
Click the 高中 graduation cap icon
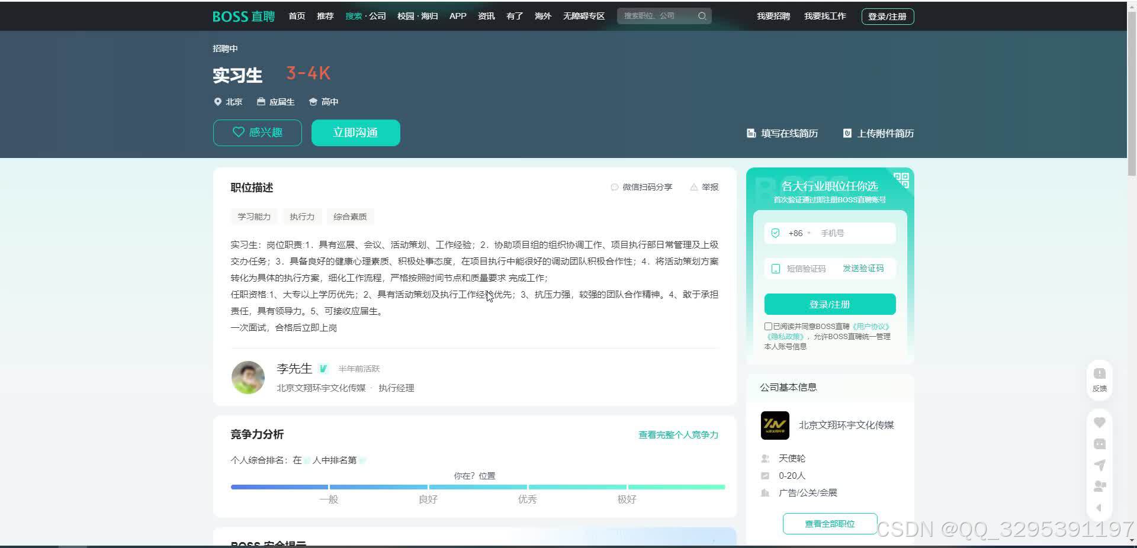(x=313, y=102)
